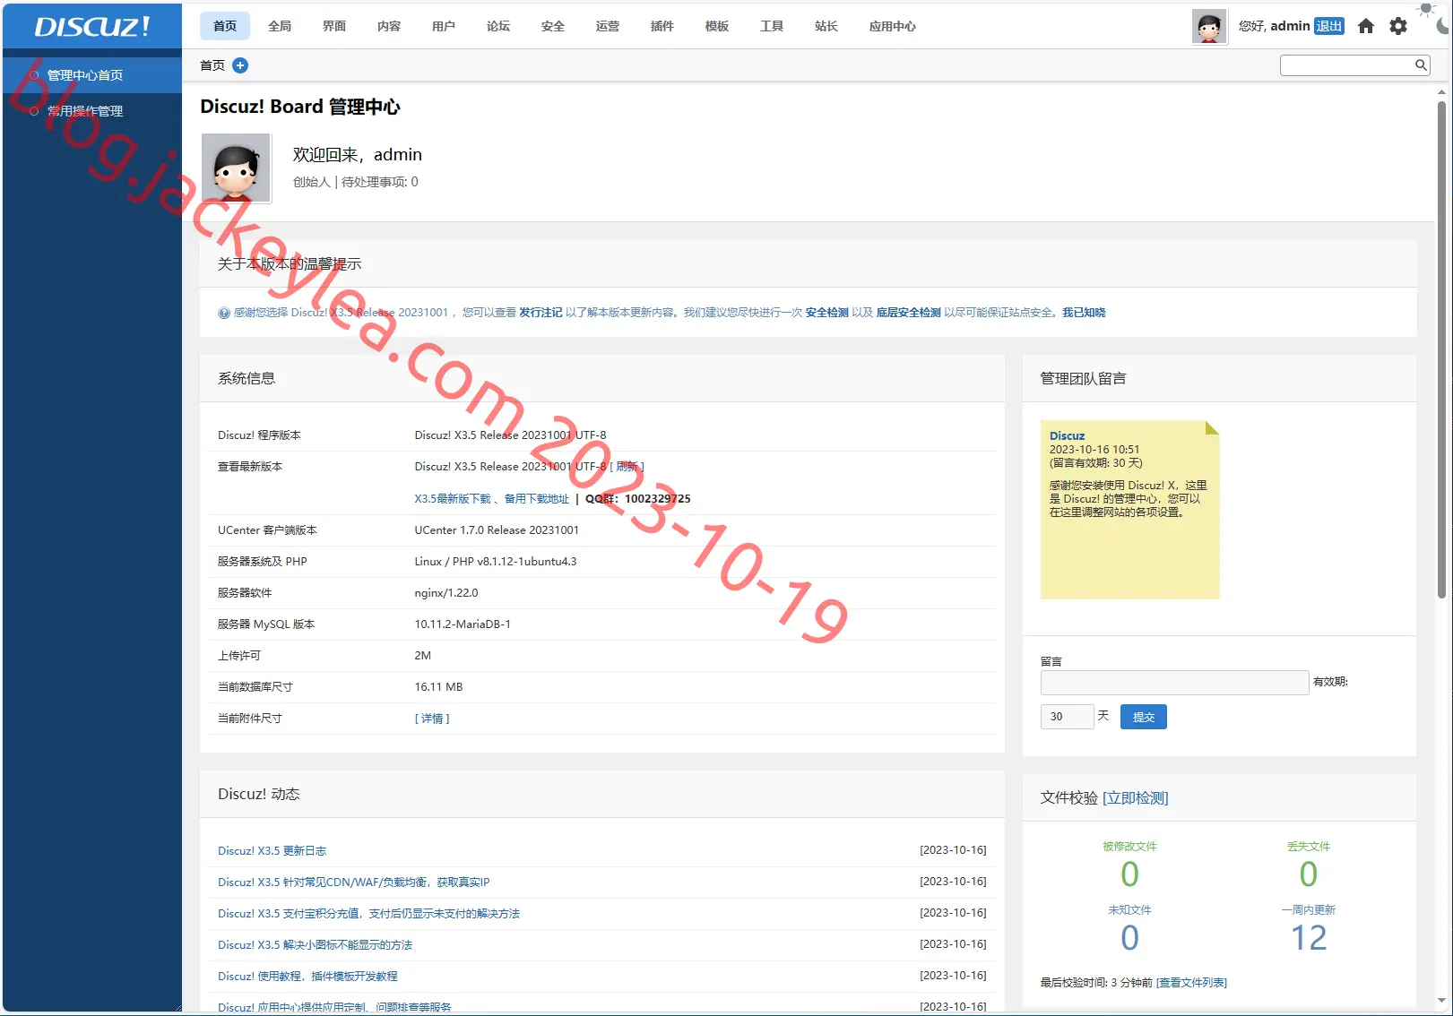Click the 提交 submit button

pyautogui.click(x=1144, y=717)
